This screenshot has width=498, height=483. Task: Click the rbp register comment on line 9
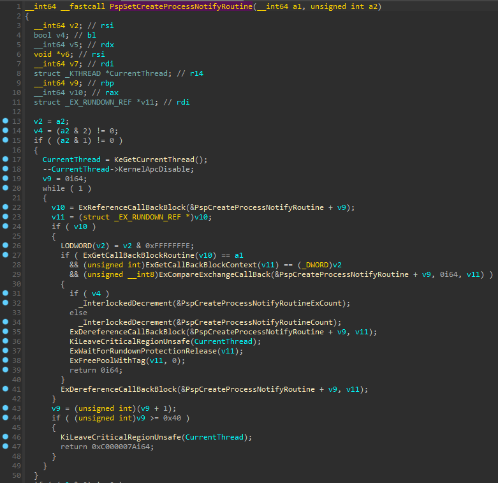(107, 83)
